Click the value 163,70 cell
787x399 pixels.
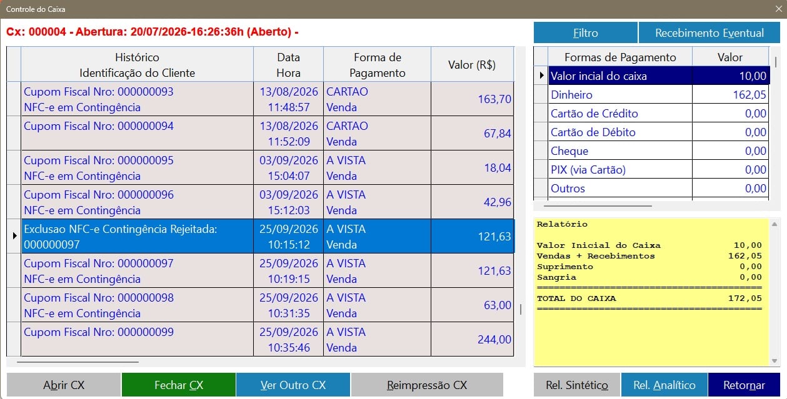click(473, 99)
